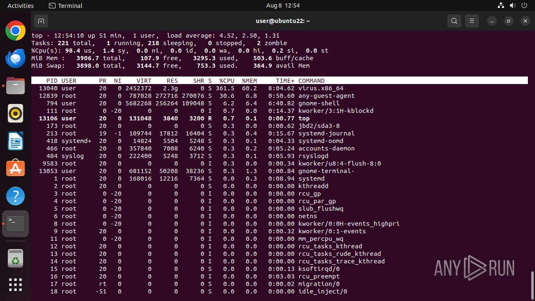Image resolution: width=535 pixels, height=301 pixels.
Task: Open terminal search magnifier icon
Action: (x=454, y=21)
